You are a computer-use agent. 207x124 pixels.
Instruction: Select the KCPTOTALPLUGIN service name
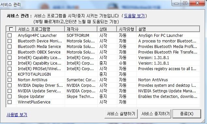(34, 74)
